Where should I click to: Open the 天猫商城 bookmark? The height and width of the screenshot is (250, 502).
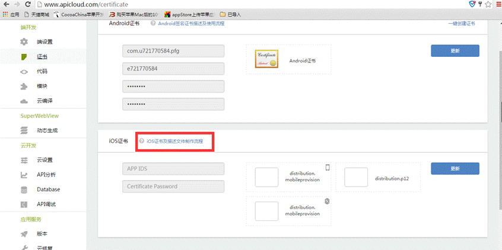pyautogui.click(x=36, y=14)
